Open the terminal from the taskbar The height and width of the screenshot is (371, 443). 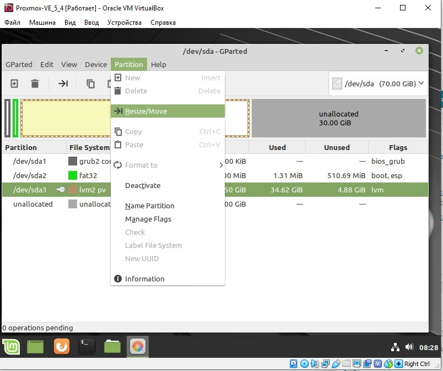coord(87,346)
